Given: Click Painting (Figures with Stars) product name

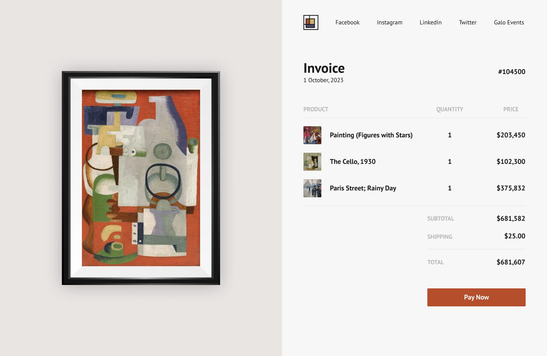Looking at the screenshot, I should point(371,135).
